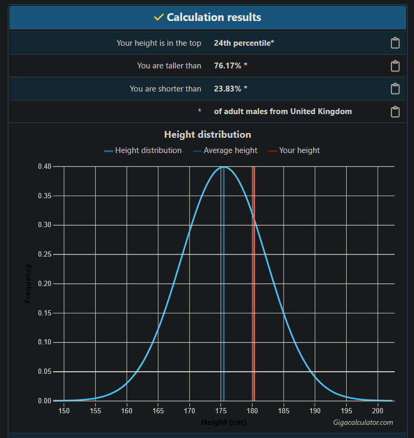The image size is (414, 438).
Task: Click the 180 x-axis tick label
Action: 252,411
